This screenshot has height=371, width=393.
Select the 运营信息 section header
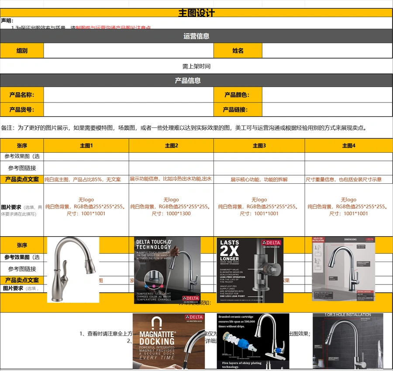click(196, 36)
